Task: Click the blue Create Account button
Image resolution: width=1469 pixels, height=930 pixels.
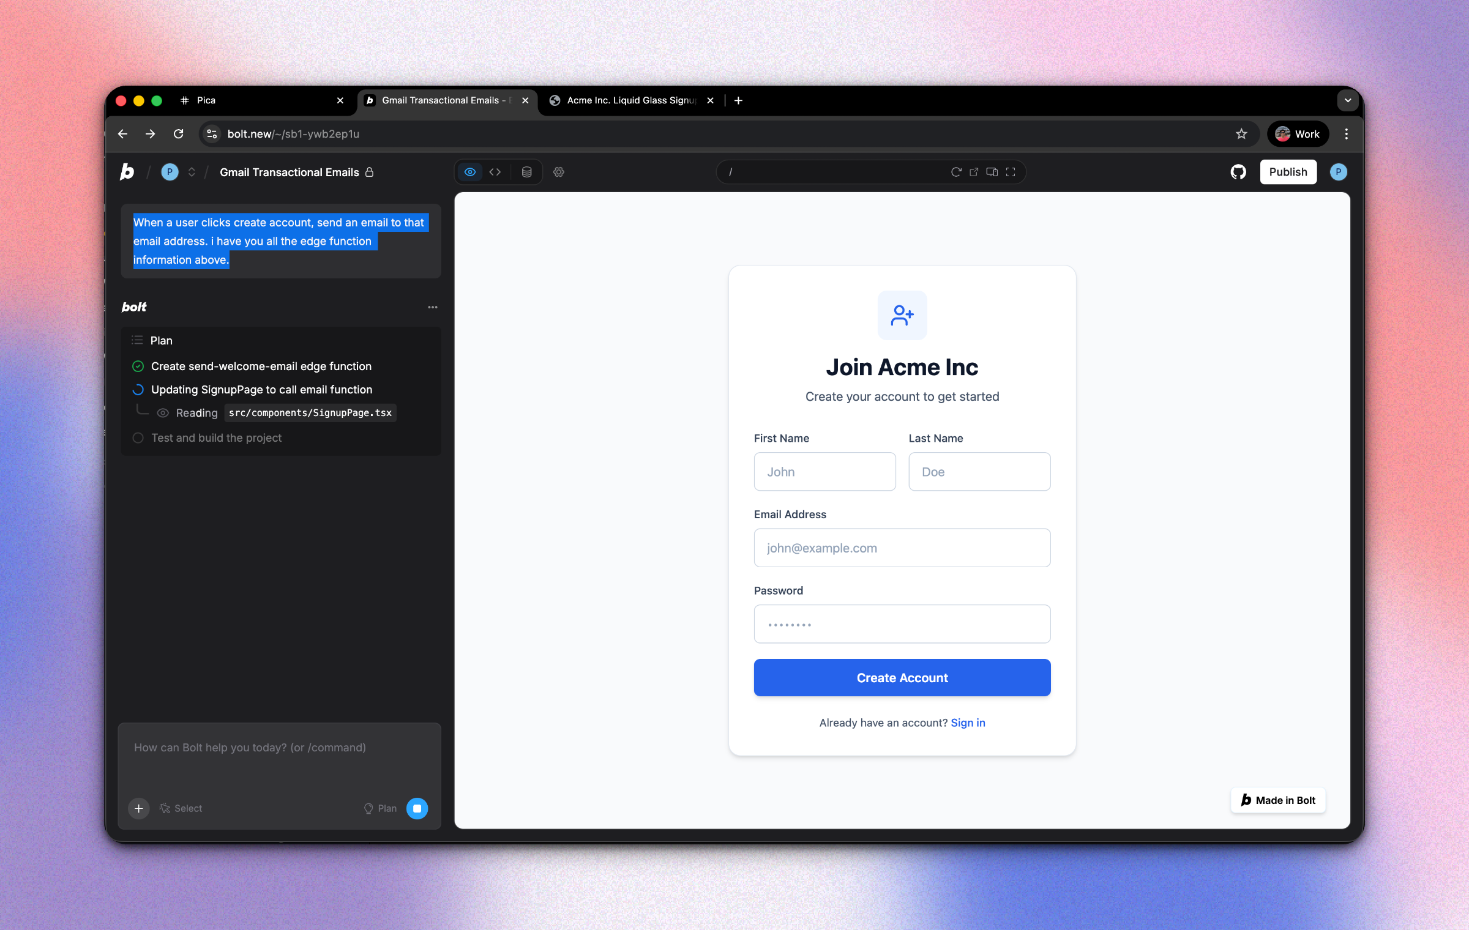Action: pos(902,677)
